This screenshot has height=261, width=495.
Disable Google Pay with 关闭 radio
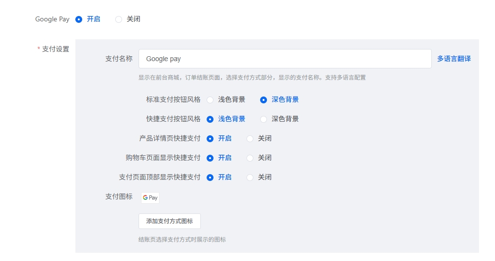click(x=119, y=19)
